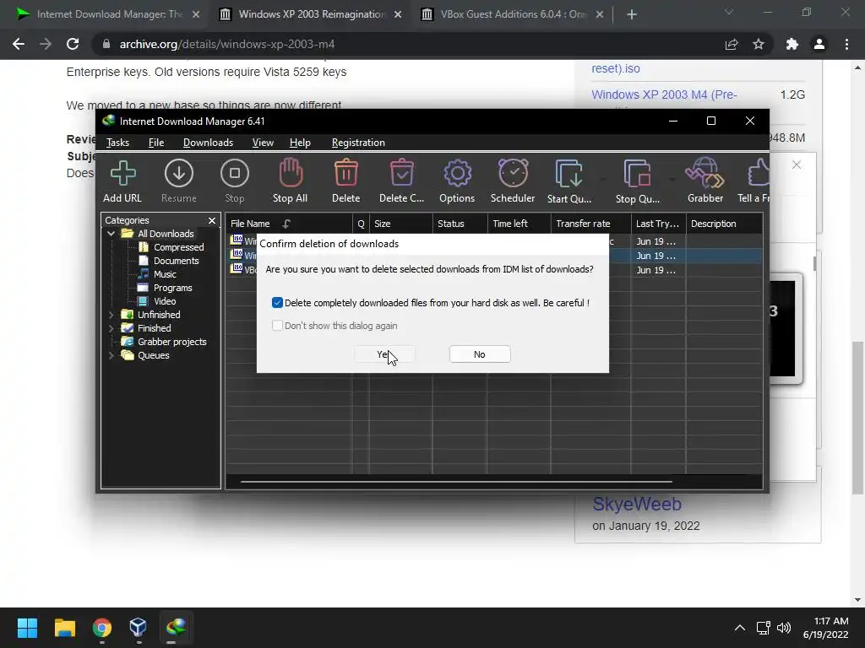
Task: Share this page from address bar
Action: 732,44
